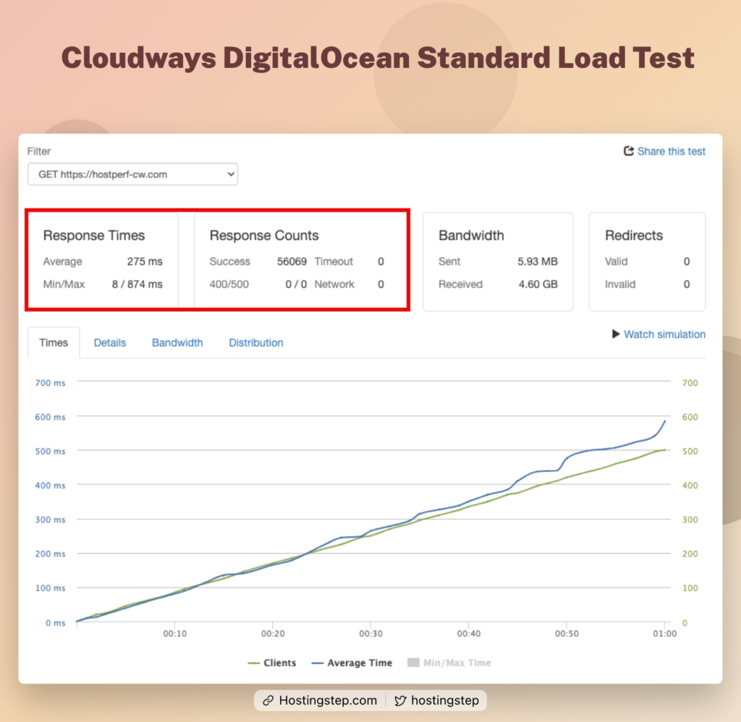
Task: Click the average response value 275 ms
Action: (145, 261)
